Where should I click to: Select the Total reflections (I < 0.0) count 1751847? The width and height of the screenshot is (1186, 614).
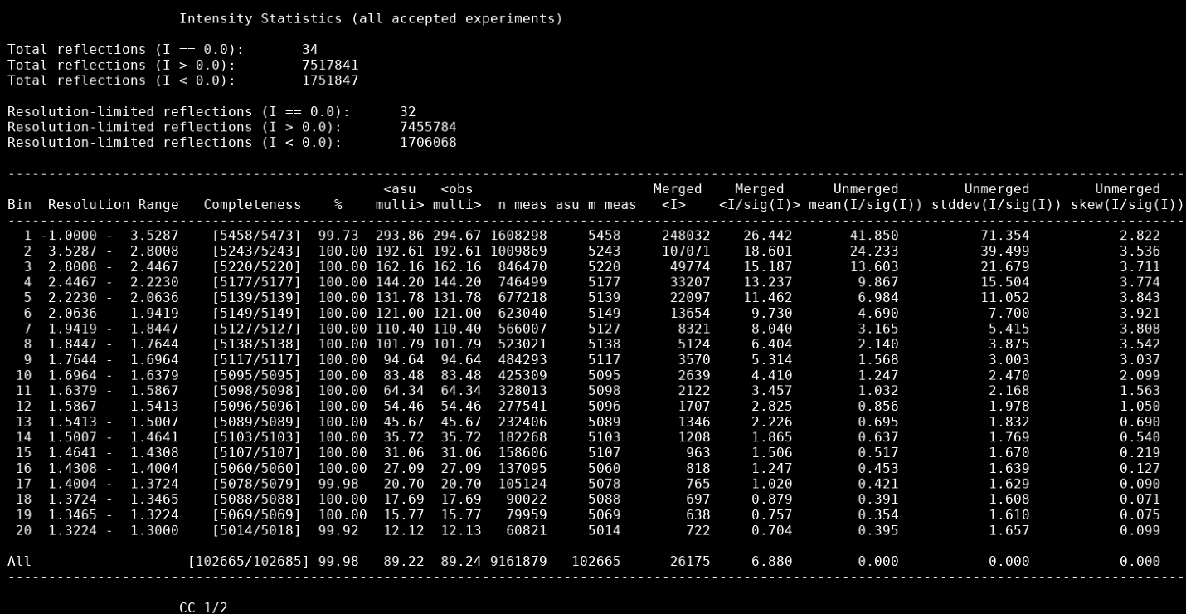[330, 80]
